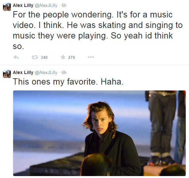Open the 6h timestamp of second tweet
The height and width of the screenshot is (178, 189).
coord(64,72)
